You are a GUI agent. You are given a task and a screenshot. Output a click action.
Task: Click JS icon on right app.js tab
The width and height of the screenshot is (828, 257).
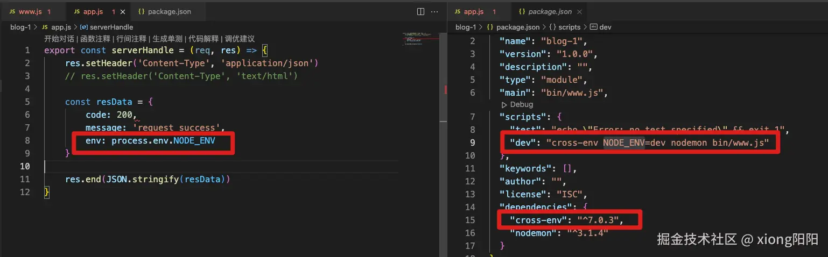click(x=458, y=11)
